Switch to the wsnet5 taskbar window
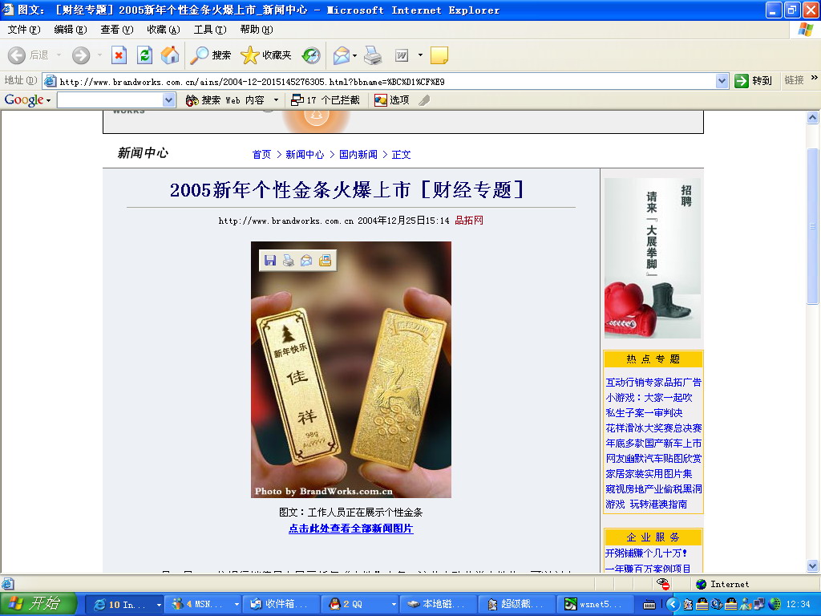This screenshot has width=821, height=616. (595, 604)
